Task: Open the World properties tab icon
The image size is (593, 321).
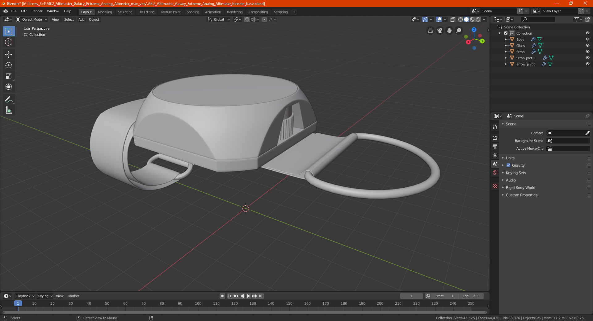Action: [495, 173]
